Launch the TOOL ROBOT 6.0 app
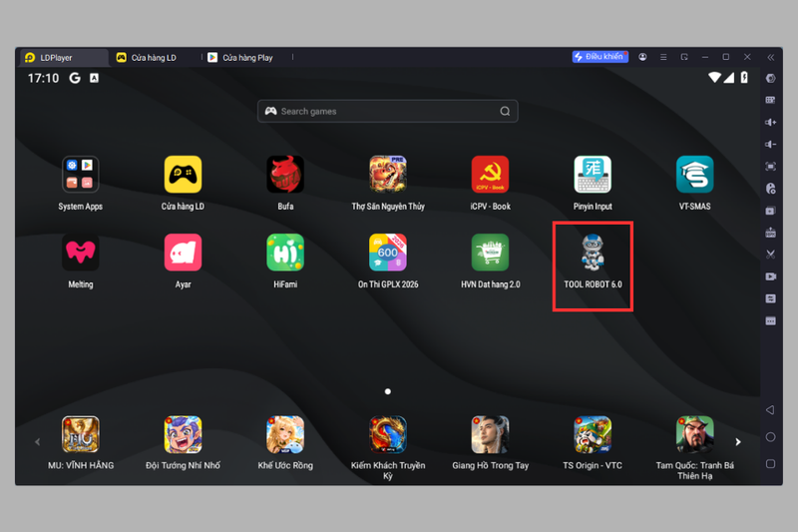This screenshot has width=798, height=532. [593, 253]
